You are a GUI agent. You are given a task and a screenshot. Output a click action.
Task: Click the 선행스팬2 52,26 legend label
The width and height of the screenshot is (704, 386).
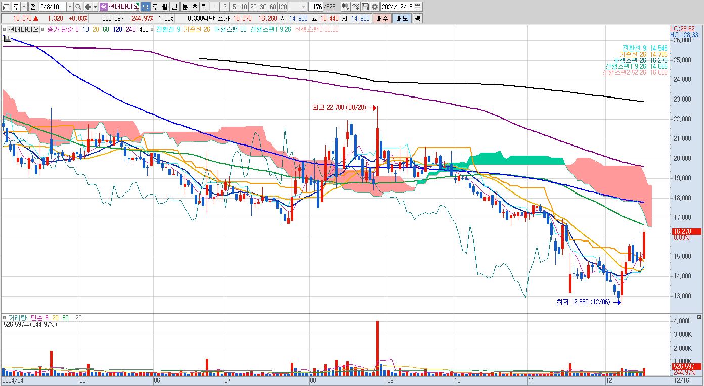coord(317,29)
